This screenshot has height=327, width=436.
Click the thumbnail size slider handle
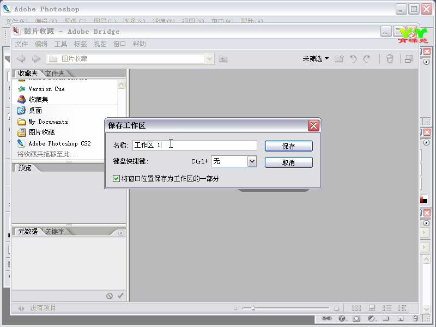point(253,308)
